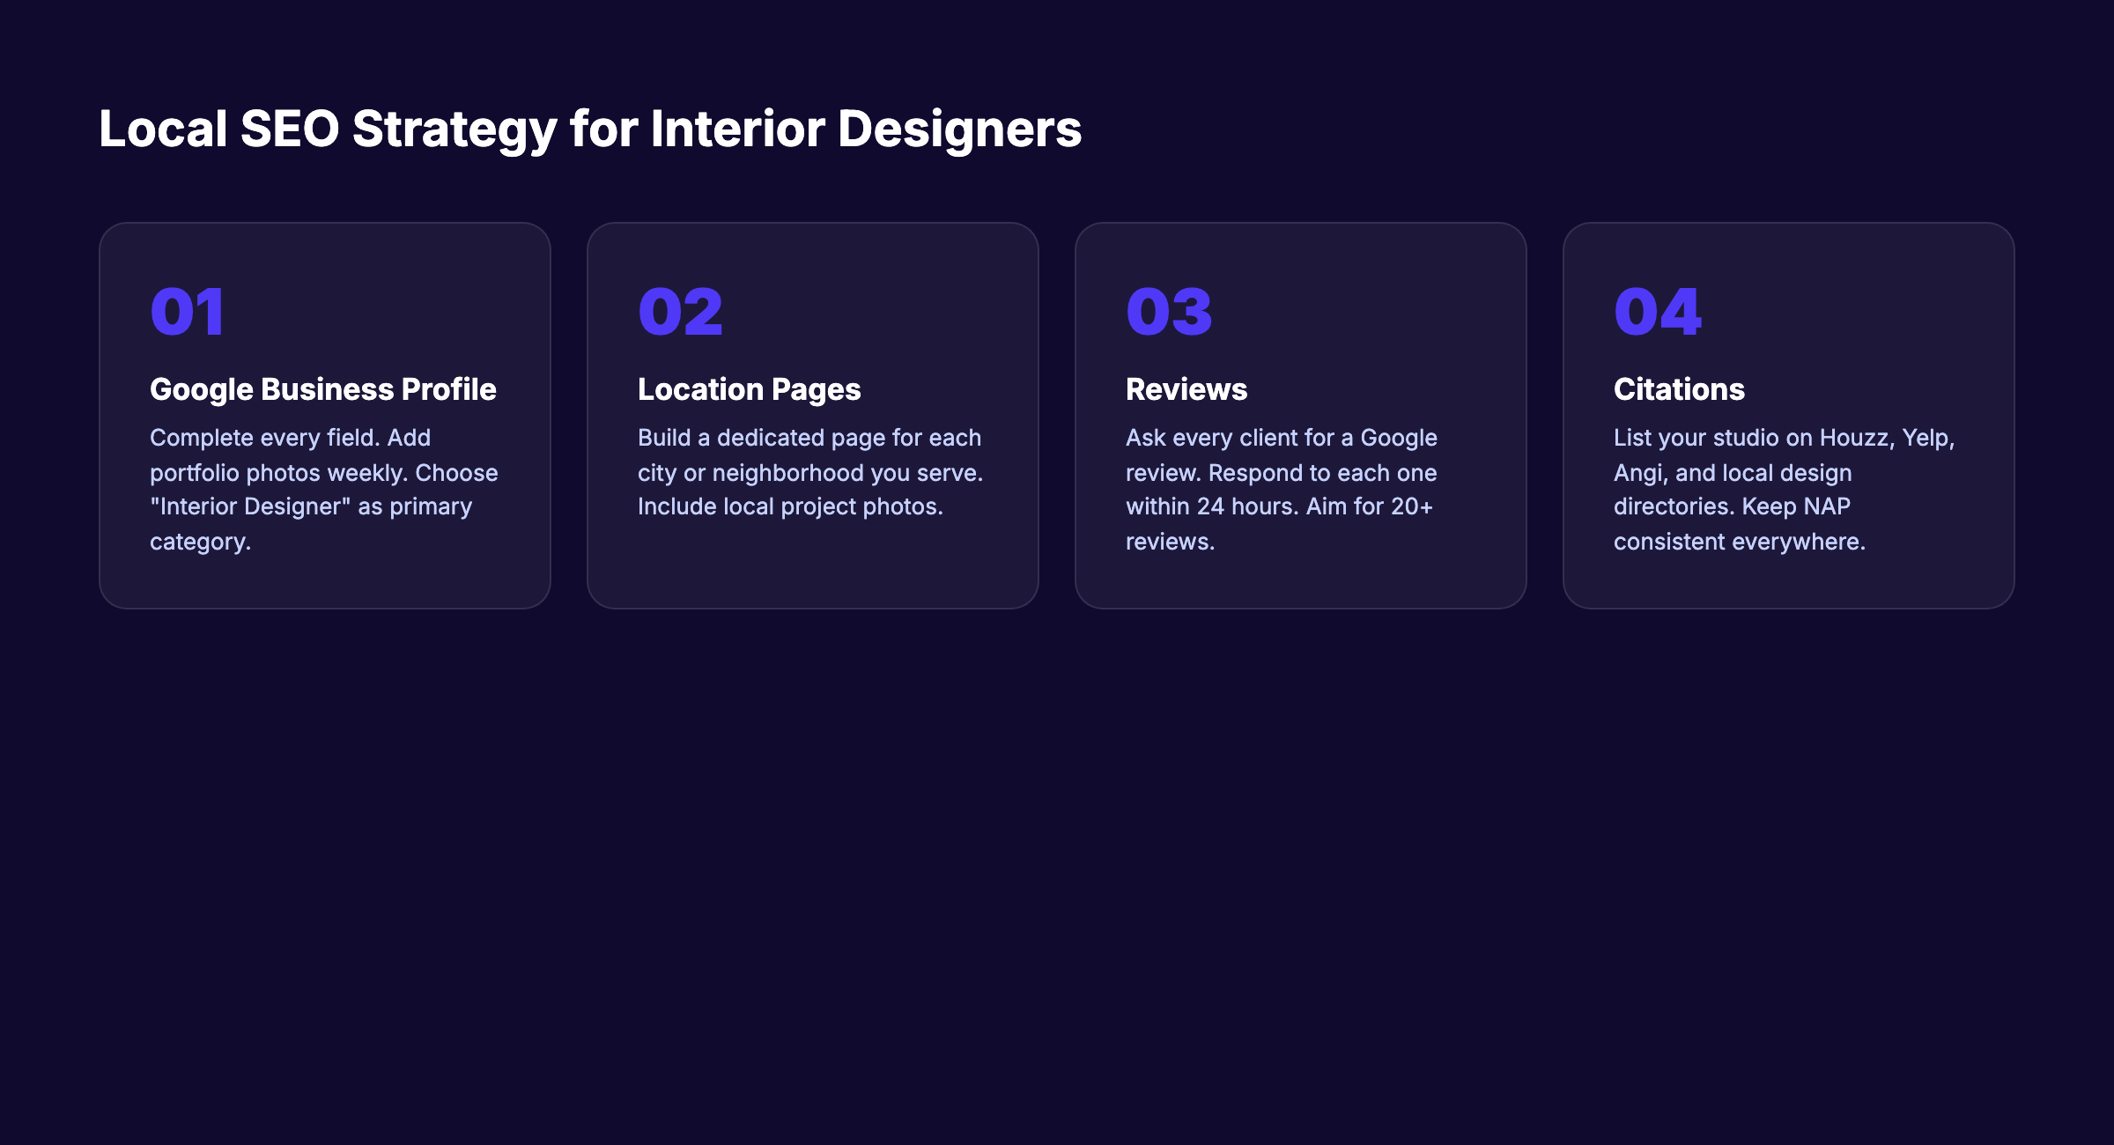Open the Reviews card
This screenshot has height=1145, width=2114.
1300,414
